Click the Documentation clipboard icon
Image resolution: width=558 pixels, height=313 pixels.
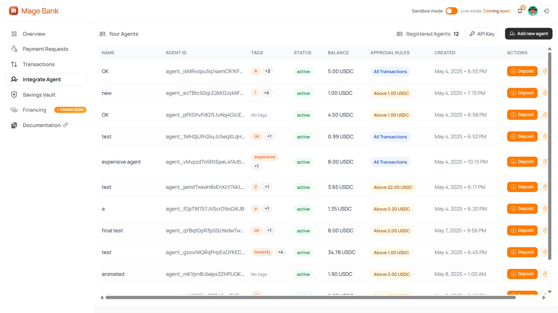pos(14,125)
